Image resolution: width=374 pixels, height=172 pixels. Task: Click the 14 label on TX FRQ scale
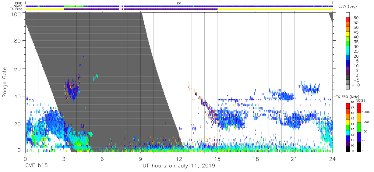[x=352, y=124]
